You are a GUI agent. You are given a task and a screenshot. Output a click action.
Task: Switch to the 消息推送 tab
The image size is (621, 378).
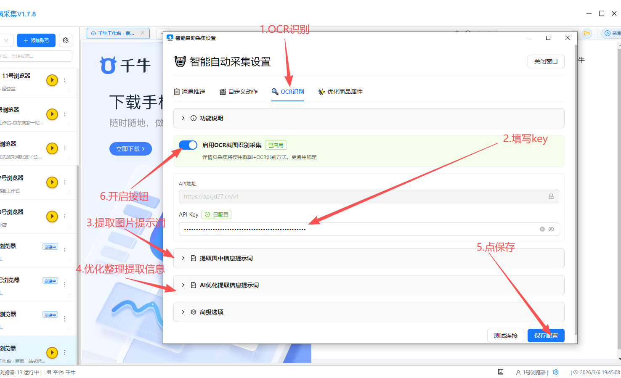[x=190, y=92]
